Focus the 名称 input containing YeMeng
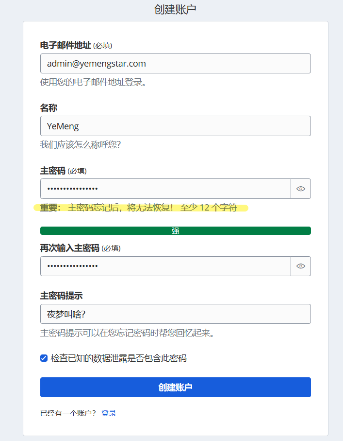343x441 pixels. 175,126
